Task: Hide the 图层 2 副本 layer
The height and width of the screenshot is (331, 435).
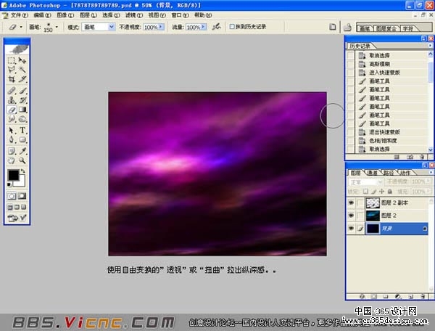Action: (351, 203)
